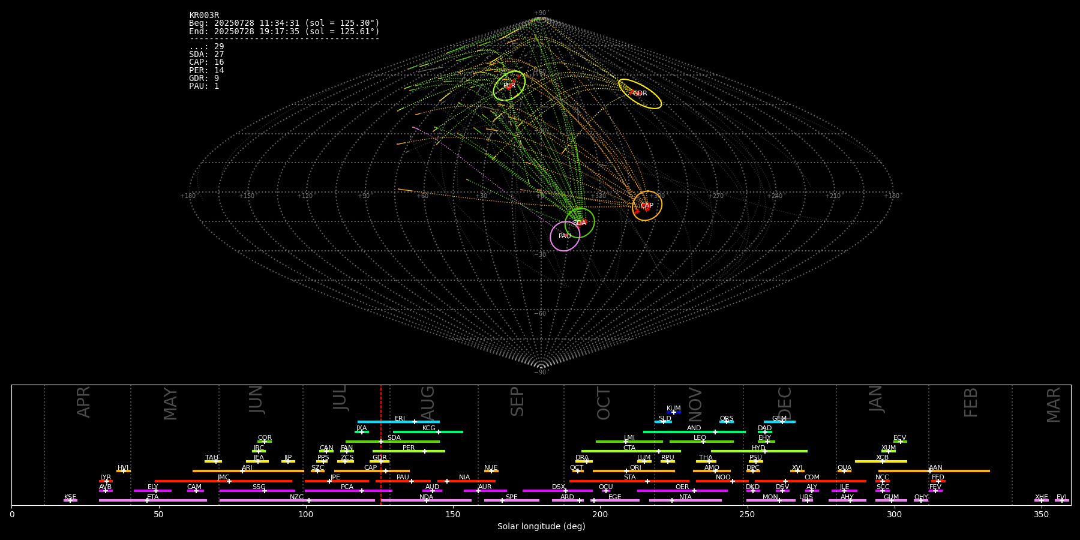Click the LEO shower bar in timeline
The height and width of the screenshot is (540, 1080).
click(701, 442)
